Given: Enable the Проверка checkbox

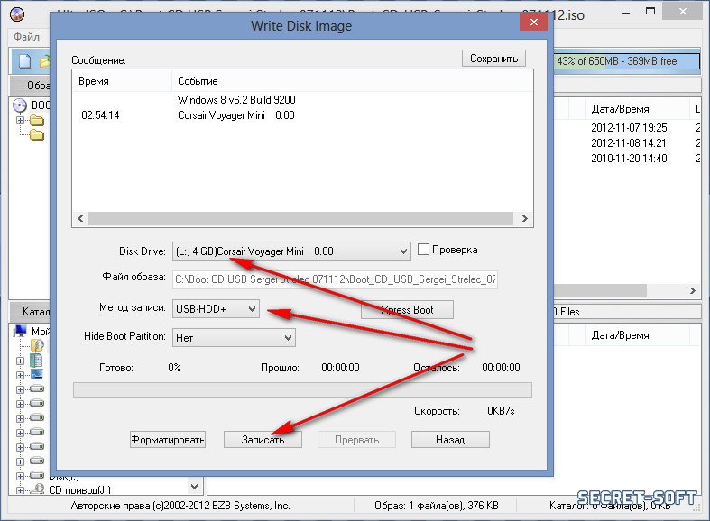Looking at the screenshot, I should (x=423, y=250).
